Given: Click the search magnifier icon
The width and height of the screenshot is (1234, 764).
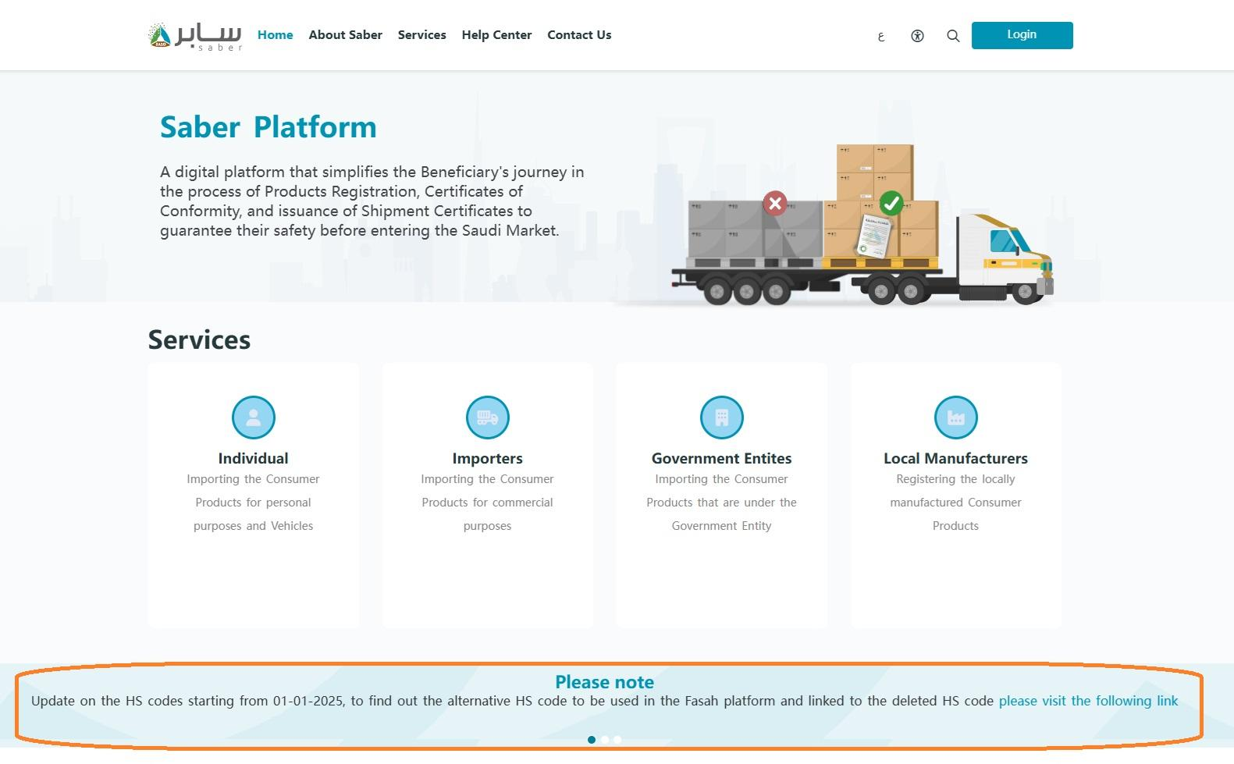Looking at the screenshot, I should pyautogui.click(x=953, y=36).
